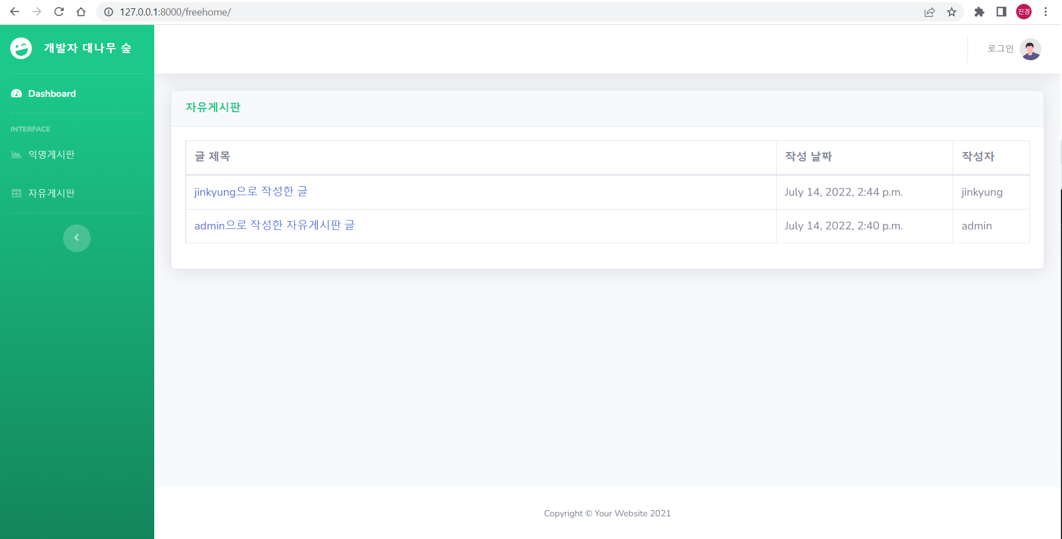Screen dimensions: 1062x539
Task: Open the 익명게시판 sidebar item
Action: (51, 155)
